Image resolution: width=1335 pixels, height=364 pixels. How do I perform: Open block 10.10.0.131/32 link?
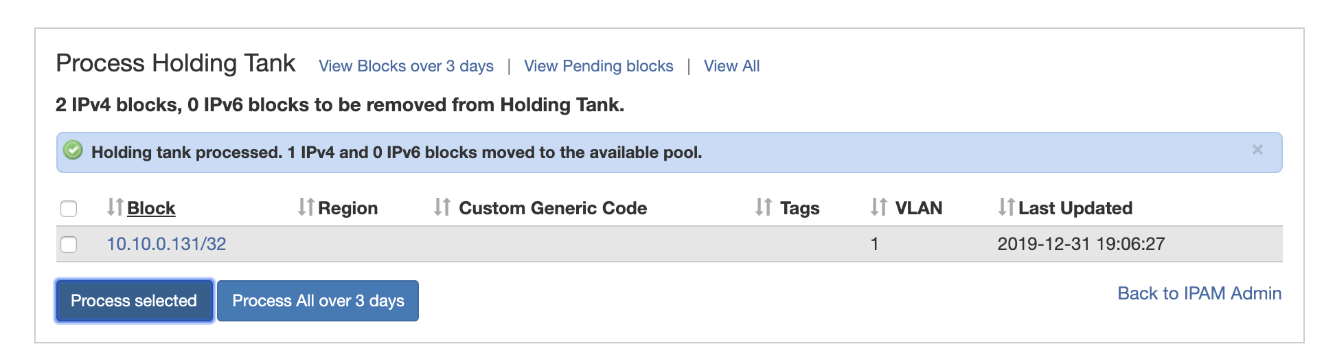pyautogui.click(x=166, y=244)
